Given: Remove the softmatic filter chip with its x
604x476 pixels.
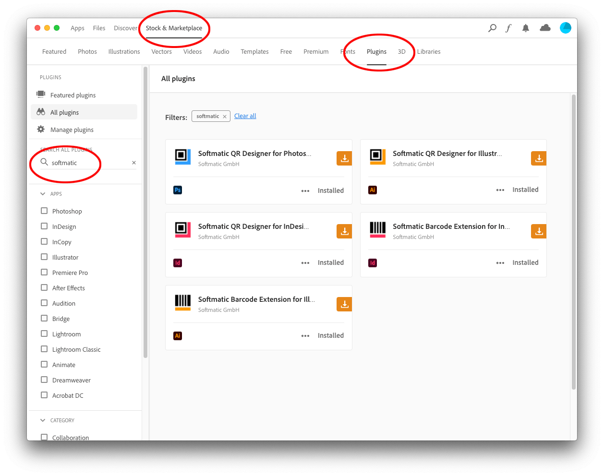Looking at the screenshot, I should point(224,117).
